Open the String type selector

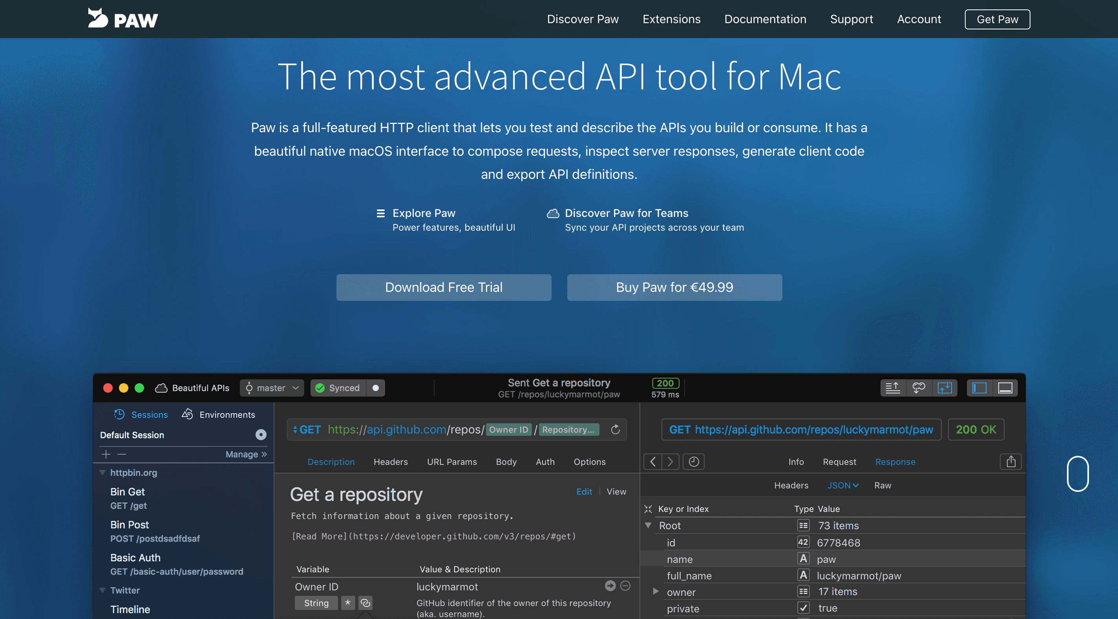(316, 603)
